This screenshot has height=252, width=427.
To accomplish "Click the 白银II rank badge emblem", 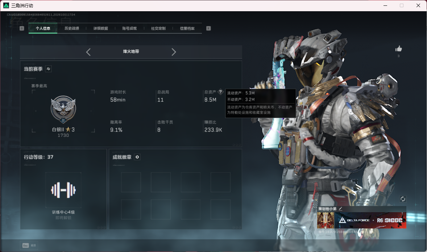I will click(x=63, y=109).
